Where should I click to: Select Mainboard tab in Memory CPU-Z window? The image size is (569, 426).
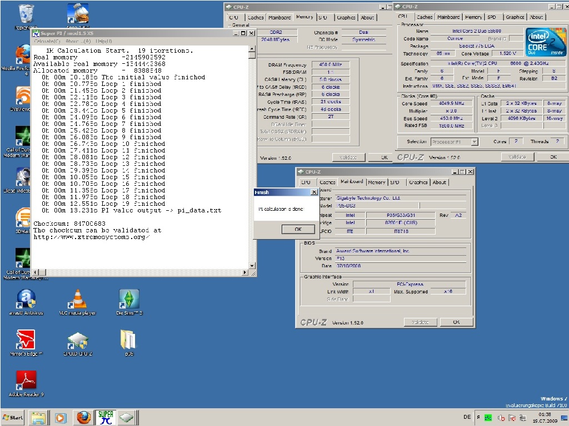tap(279, 17)
